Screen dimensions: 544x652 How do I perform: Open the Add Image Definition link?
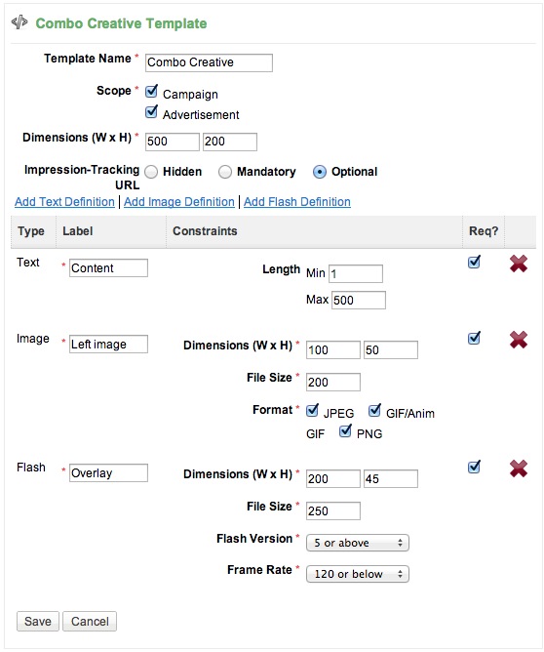click(179, 202)
